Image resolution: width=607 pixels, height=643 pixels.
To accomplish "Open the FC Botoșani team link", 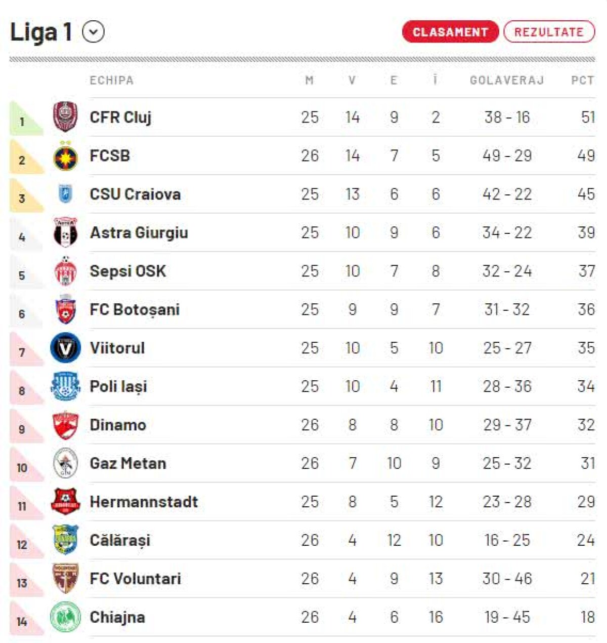I will (135, 310).
